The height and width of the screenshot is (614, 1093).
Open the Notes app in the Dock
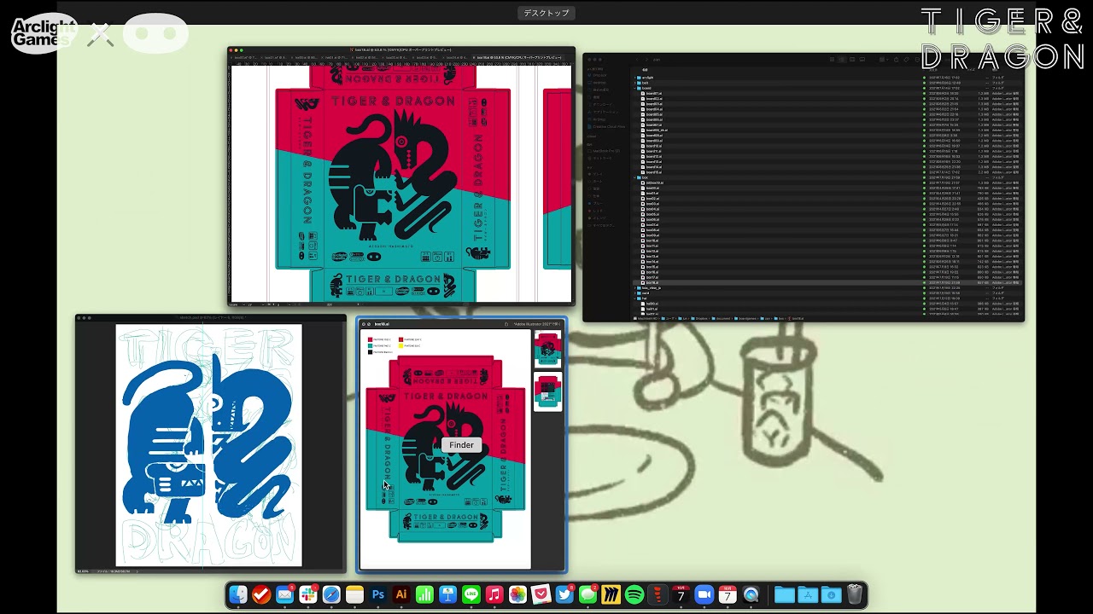point(355,594)
